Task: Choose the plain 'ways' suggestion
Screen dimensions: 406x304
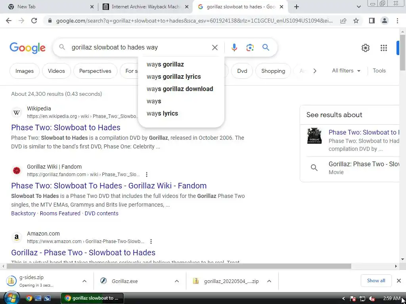Action: pos(181,101)
